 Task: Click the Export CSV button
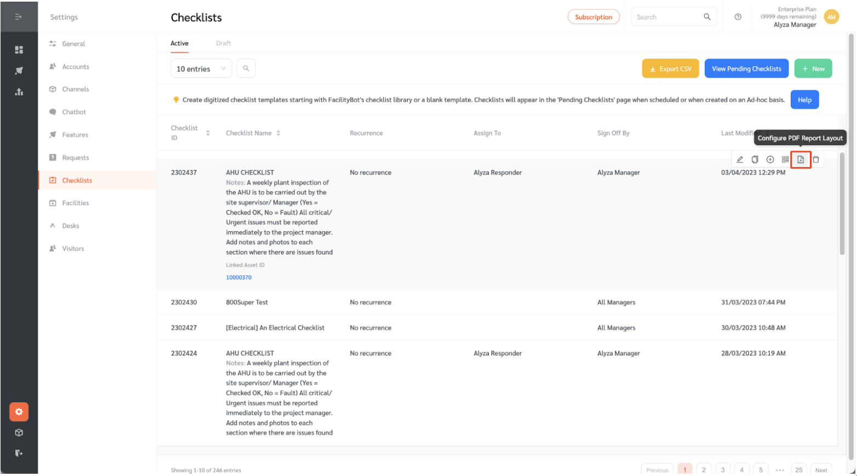(x=670, y=68)
